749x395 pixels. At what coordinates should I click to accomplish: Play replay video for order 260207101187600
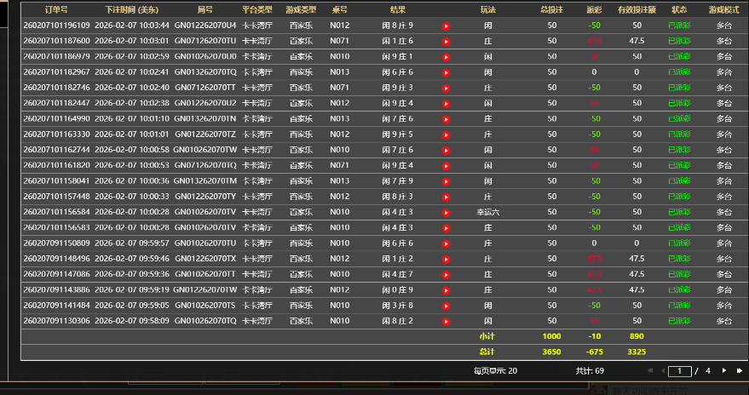446,41
